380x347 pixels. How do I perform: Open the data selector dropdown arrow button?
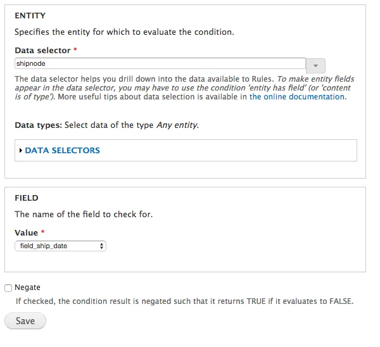pyautogui.click(x=315, y=66)
